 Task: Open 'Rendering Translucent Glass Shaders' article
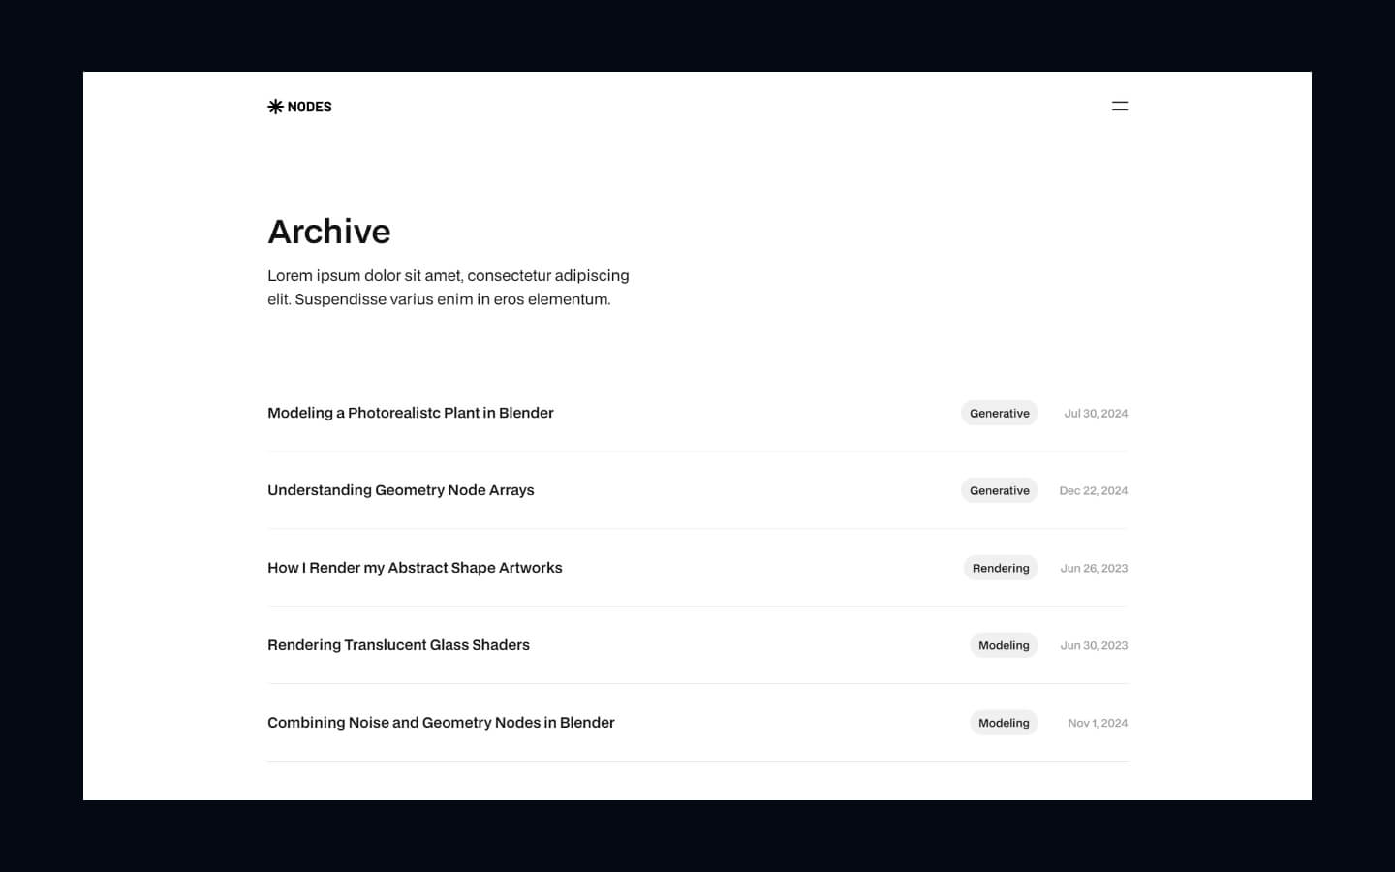coord(398,645)
